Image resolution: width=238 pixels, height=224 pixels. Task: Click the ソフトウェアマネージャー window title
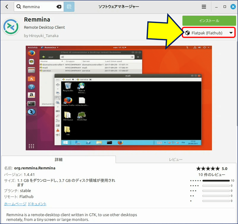[119, 7]
